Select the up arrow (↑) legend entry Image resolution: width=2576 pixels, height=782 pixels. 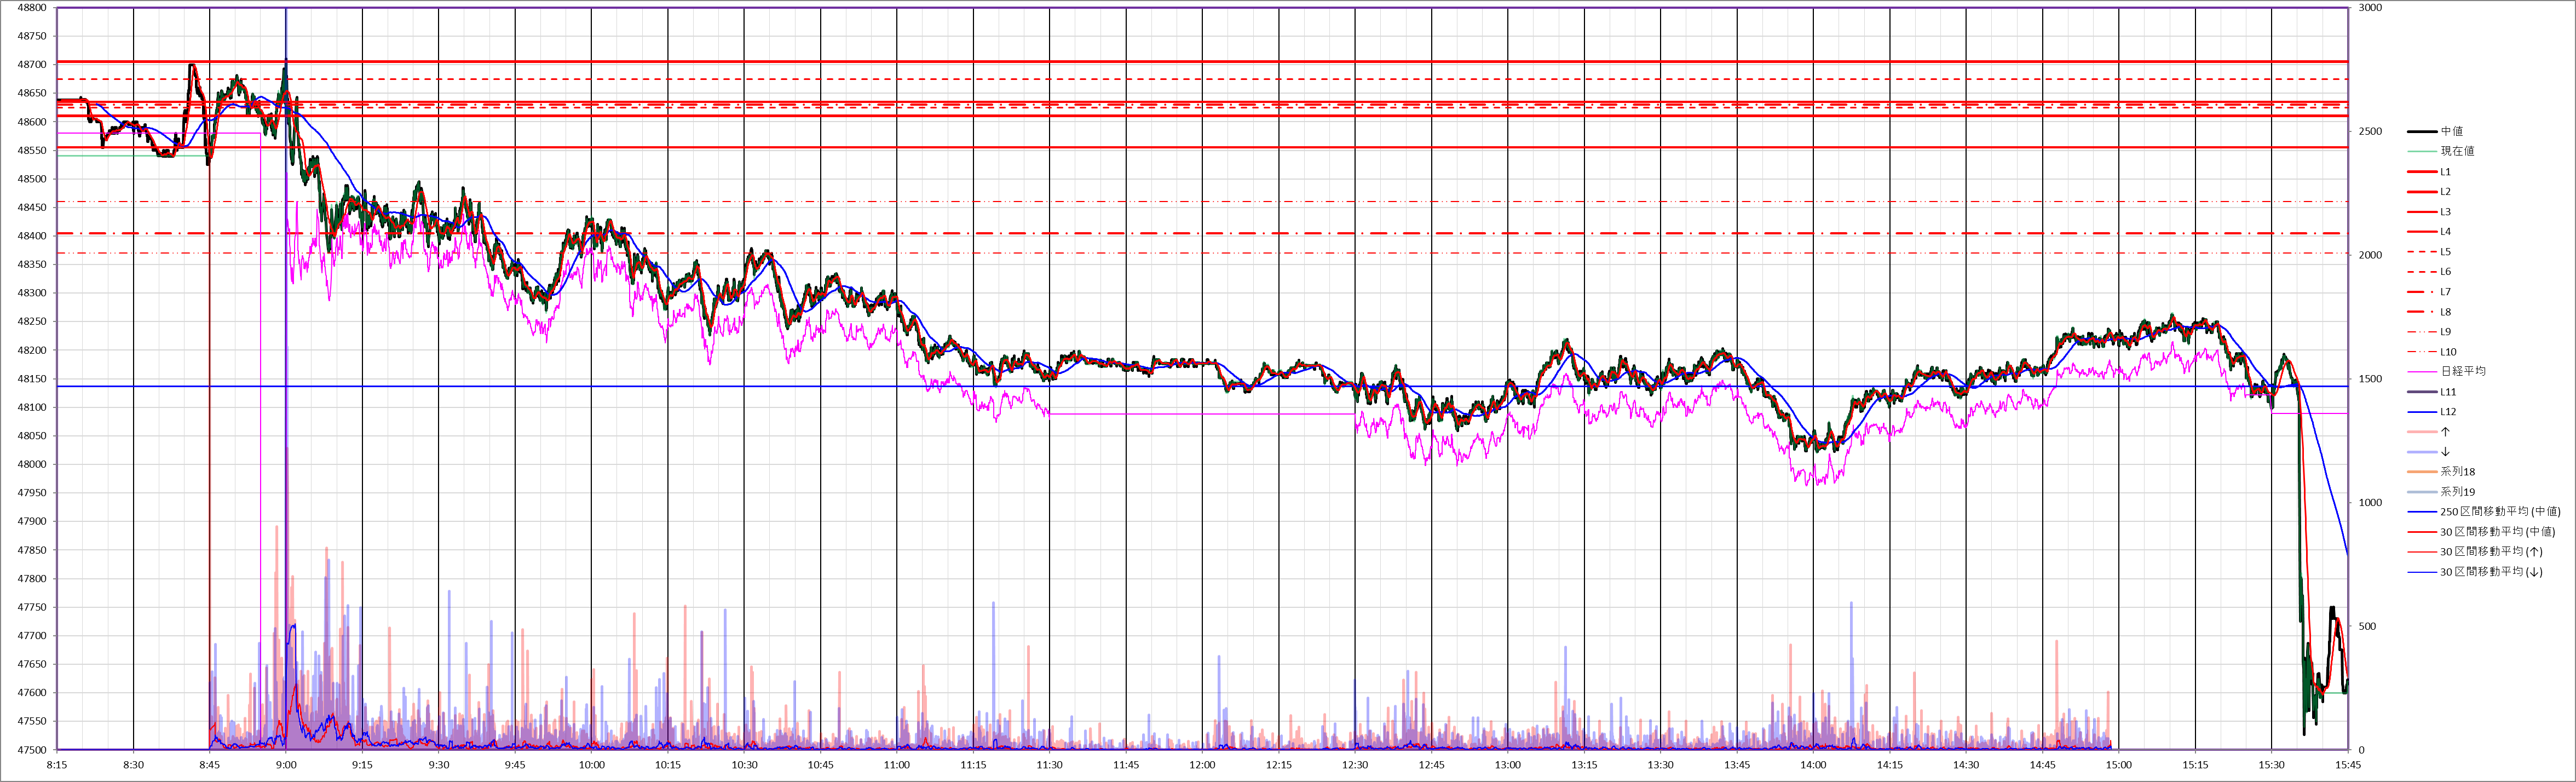click(x=2445, y=432)
